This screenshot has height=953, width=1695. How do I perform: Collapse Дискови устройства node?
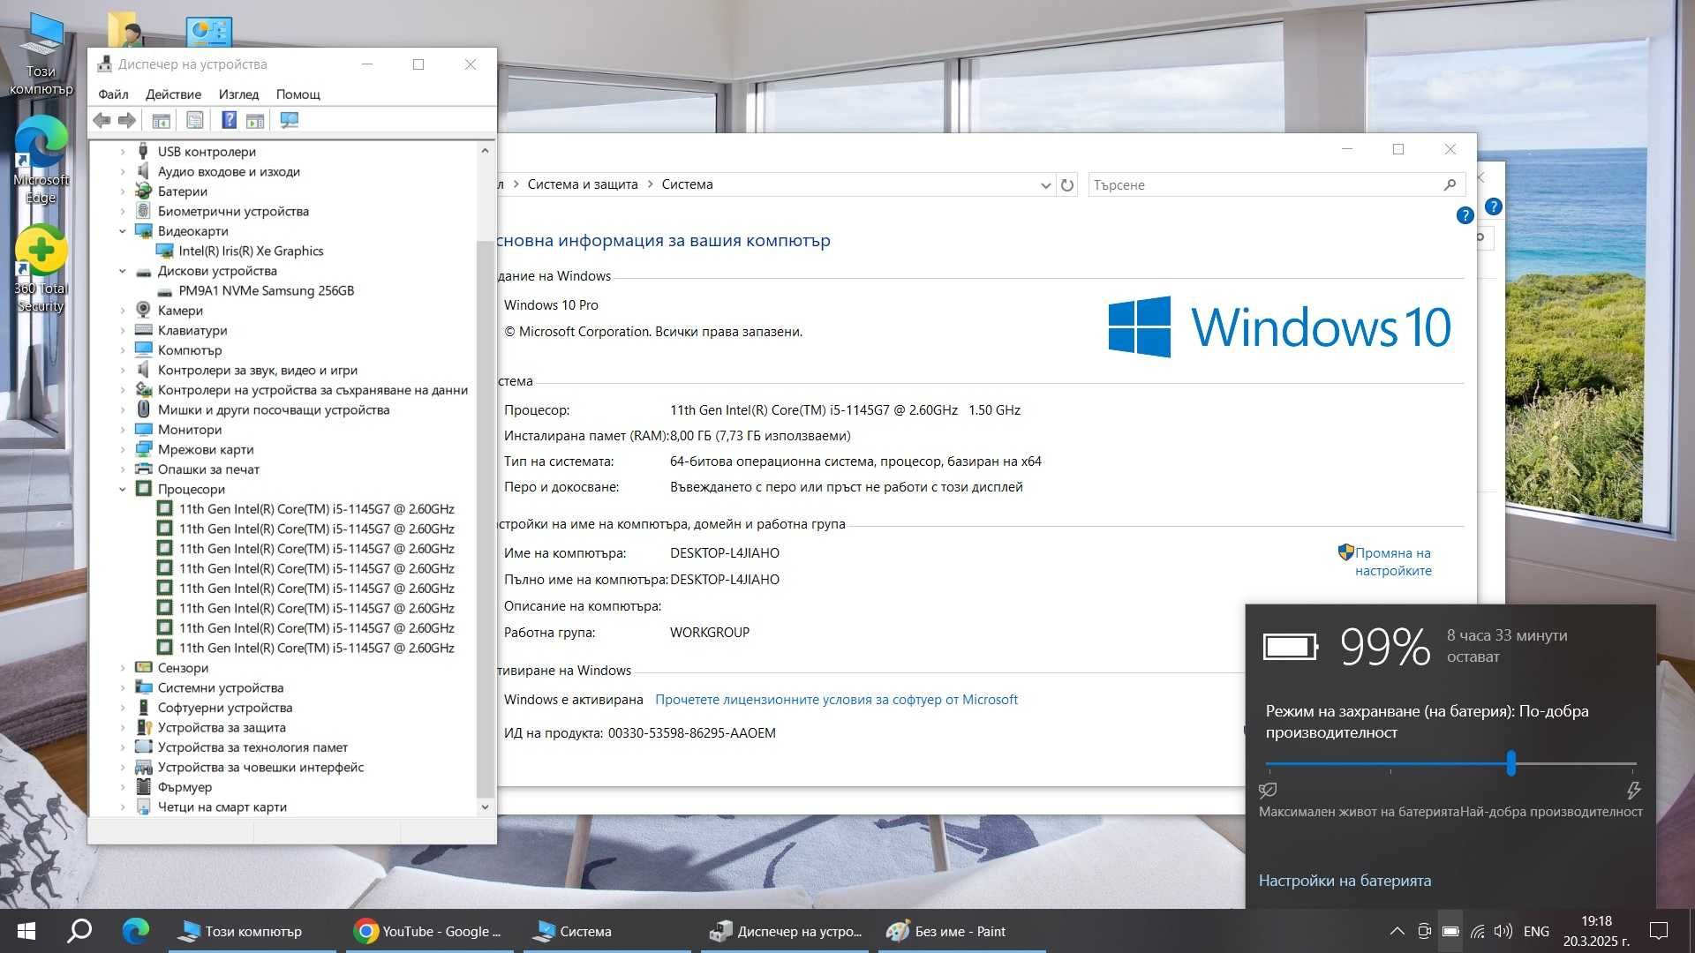pos(123,271)
